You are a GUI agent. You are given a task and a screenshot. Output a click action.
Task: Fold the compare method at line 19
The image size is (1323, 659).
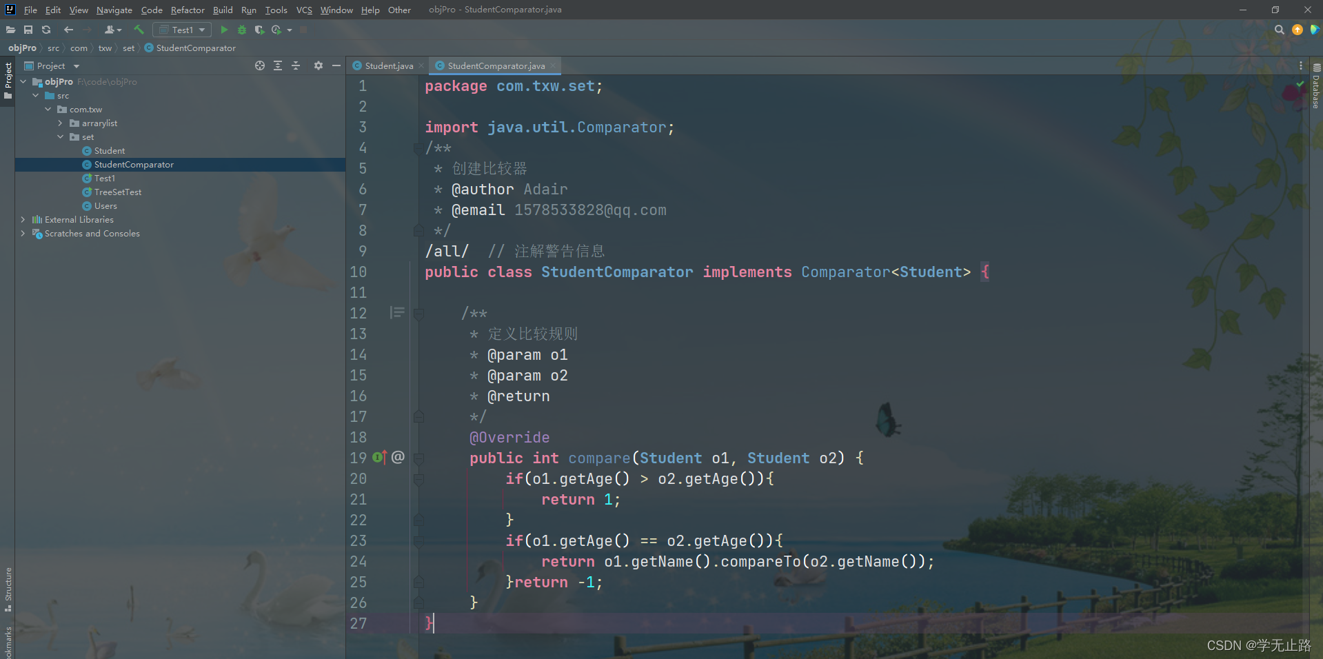(418, 458)
